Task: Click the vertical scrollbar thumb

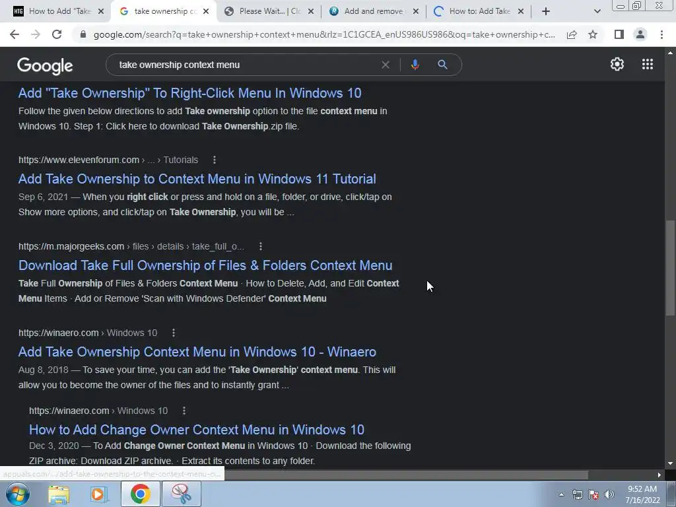Action: point(670,267)
